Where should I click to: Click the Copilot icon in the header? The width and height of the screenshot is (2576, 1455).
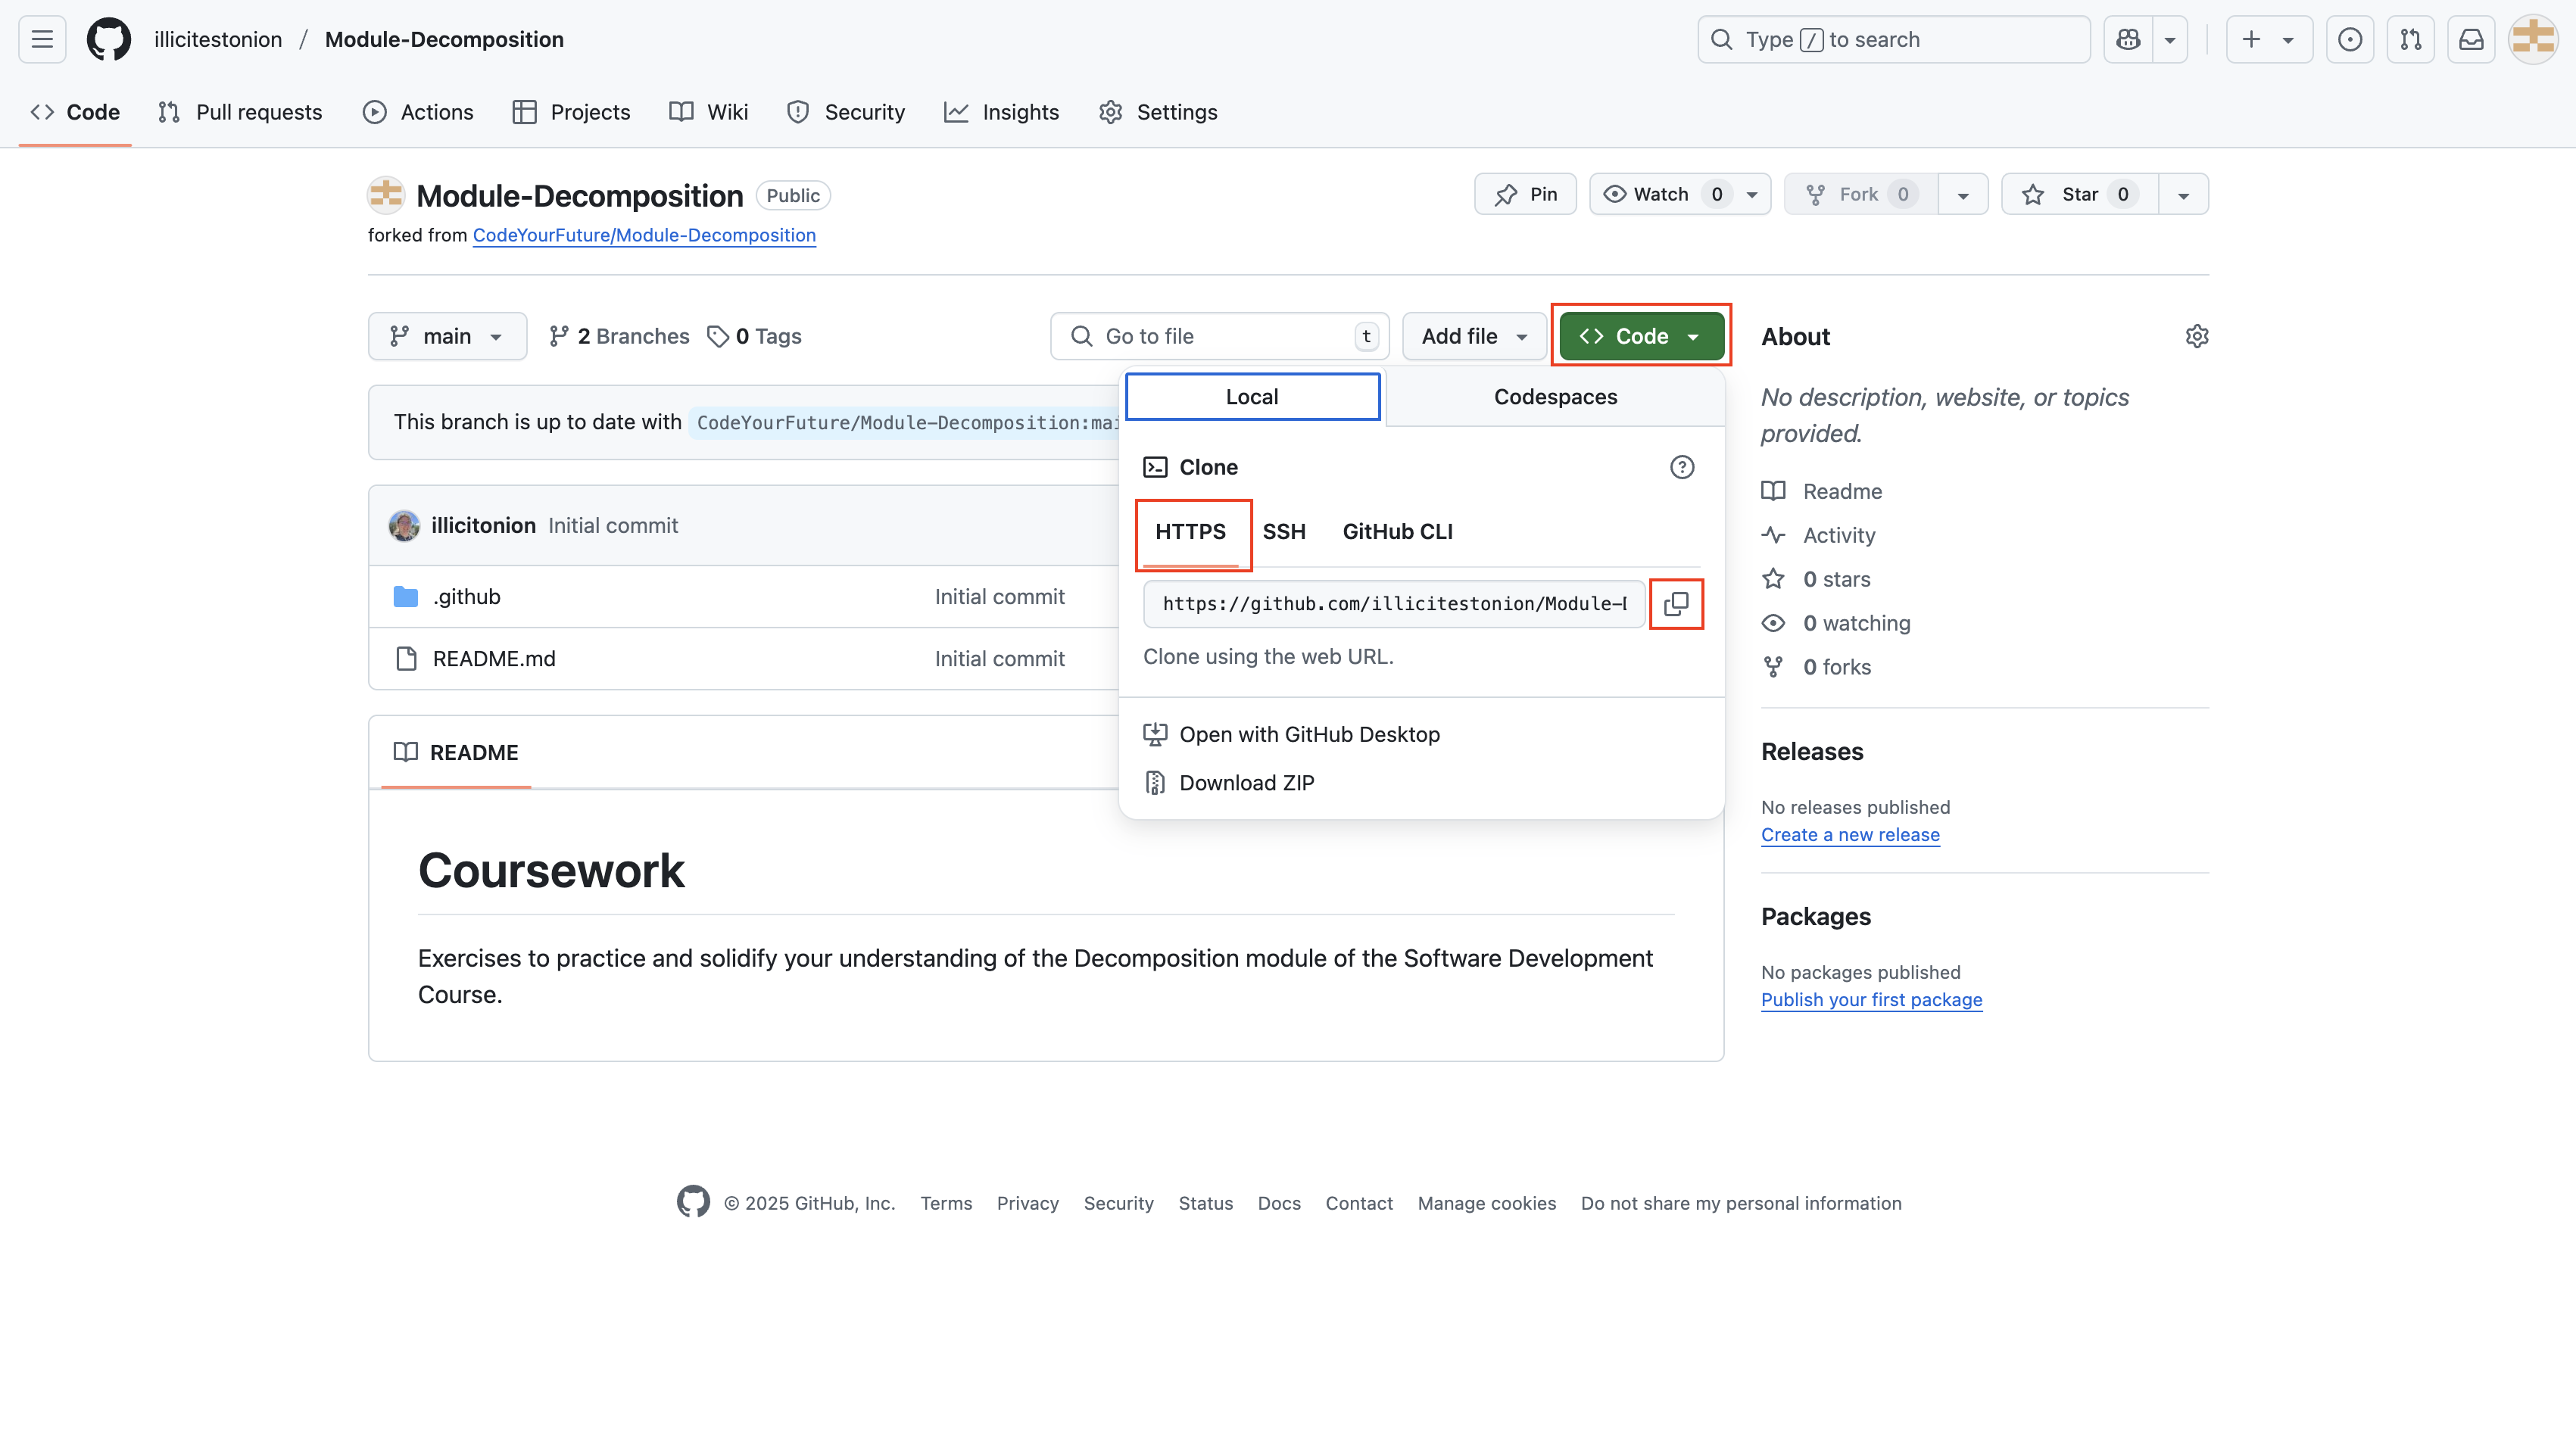coord(2128,39)
